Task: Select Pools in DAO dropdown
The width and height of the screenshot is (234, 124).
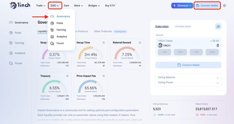Action: point(61,23)
